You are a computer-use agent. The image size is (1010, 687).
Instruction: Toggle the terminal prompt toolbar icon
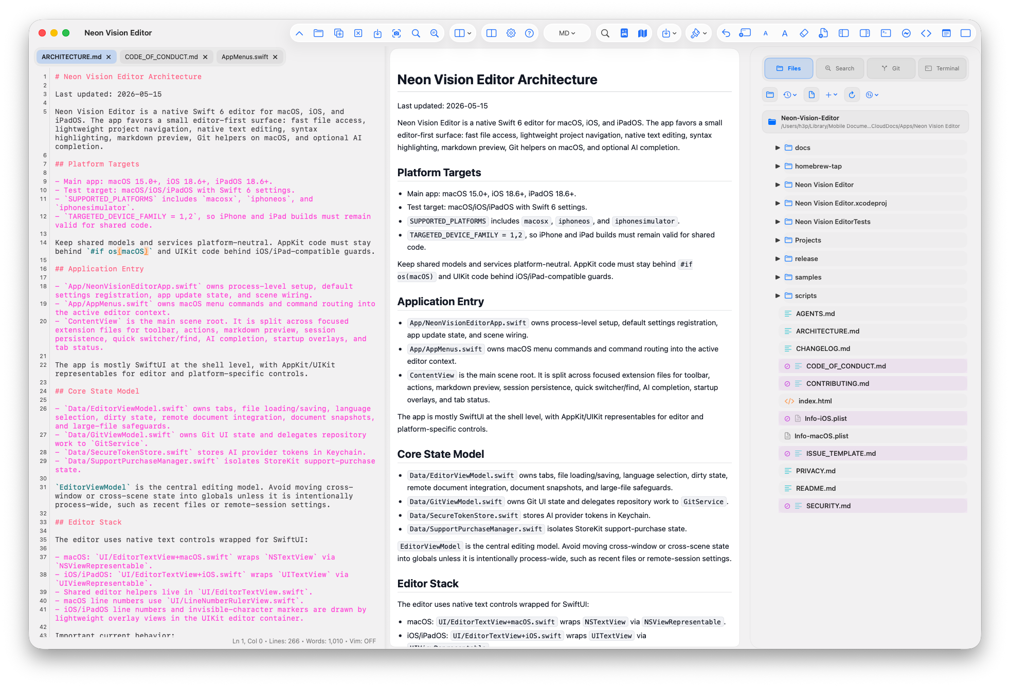pyautogui.click(x=886, y=33)
